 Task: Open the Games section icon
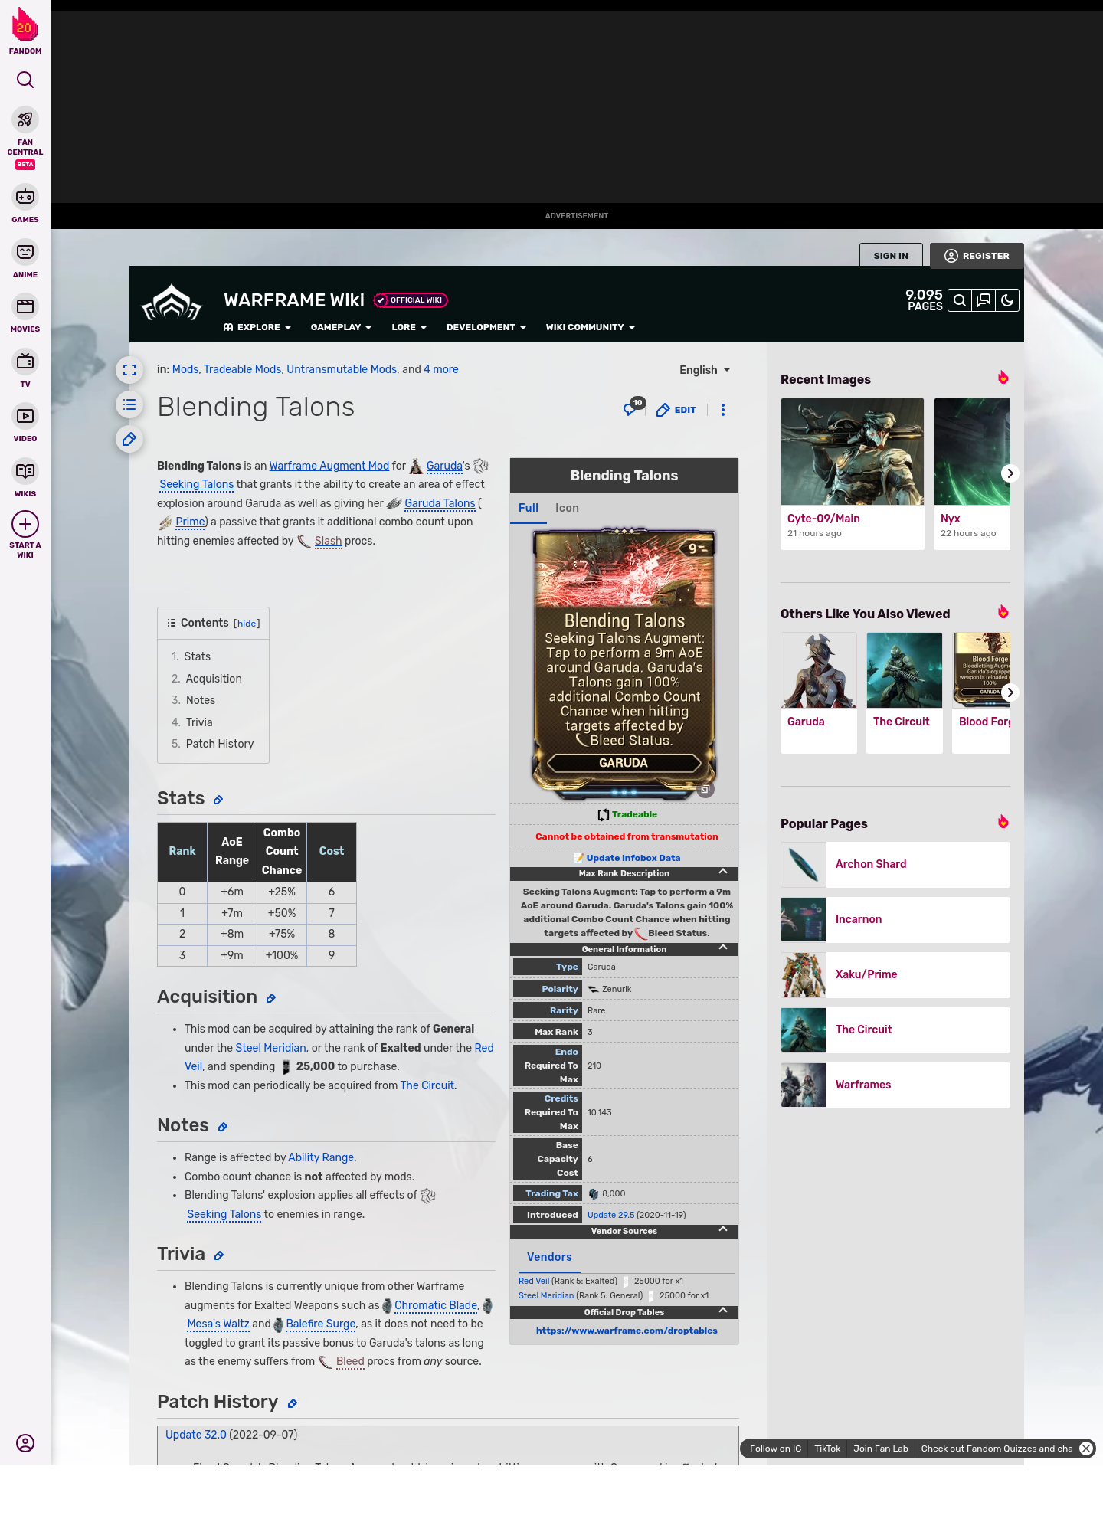click(25, 197)
